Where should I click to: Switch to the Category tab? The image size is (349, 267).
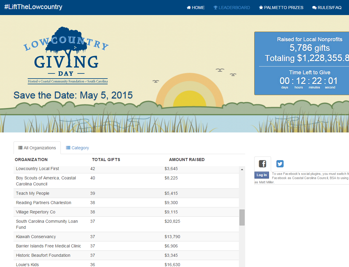coord(77,148)
